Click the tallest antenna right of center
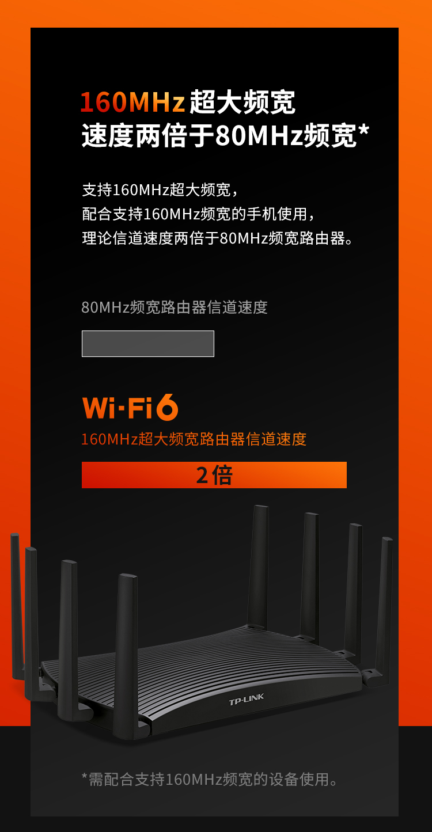 coord(259,567)
